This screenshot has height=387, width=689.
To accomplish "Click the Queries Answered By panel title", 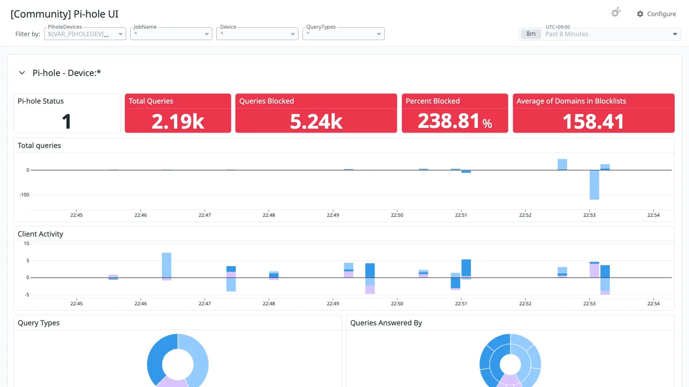I will pos(386,323).
